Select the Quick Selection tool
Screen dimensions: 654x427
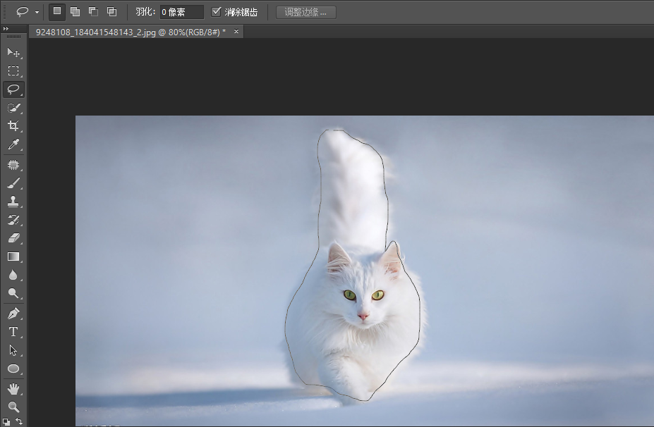pyautogui.click(x=13, y=108)
